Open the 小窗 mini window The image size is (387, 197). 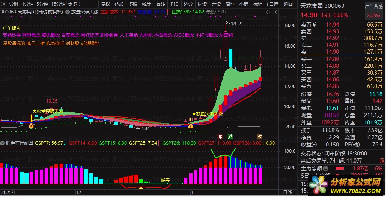click(244, 4)
